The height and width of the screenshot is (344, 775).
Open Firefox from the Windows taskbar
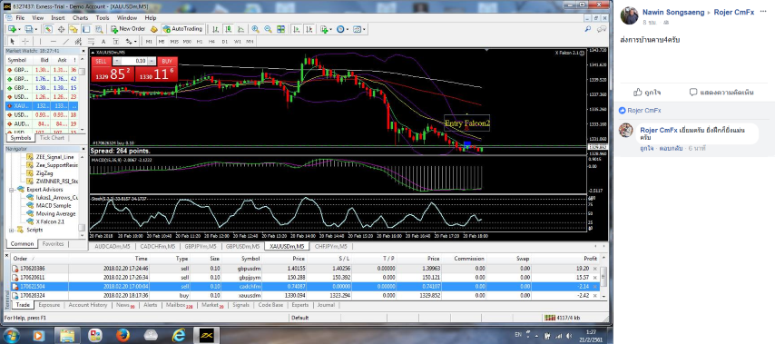tap(123, 336)
